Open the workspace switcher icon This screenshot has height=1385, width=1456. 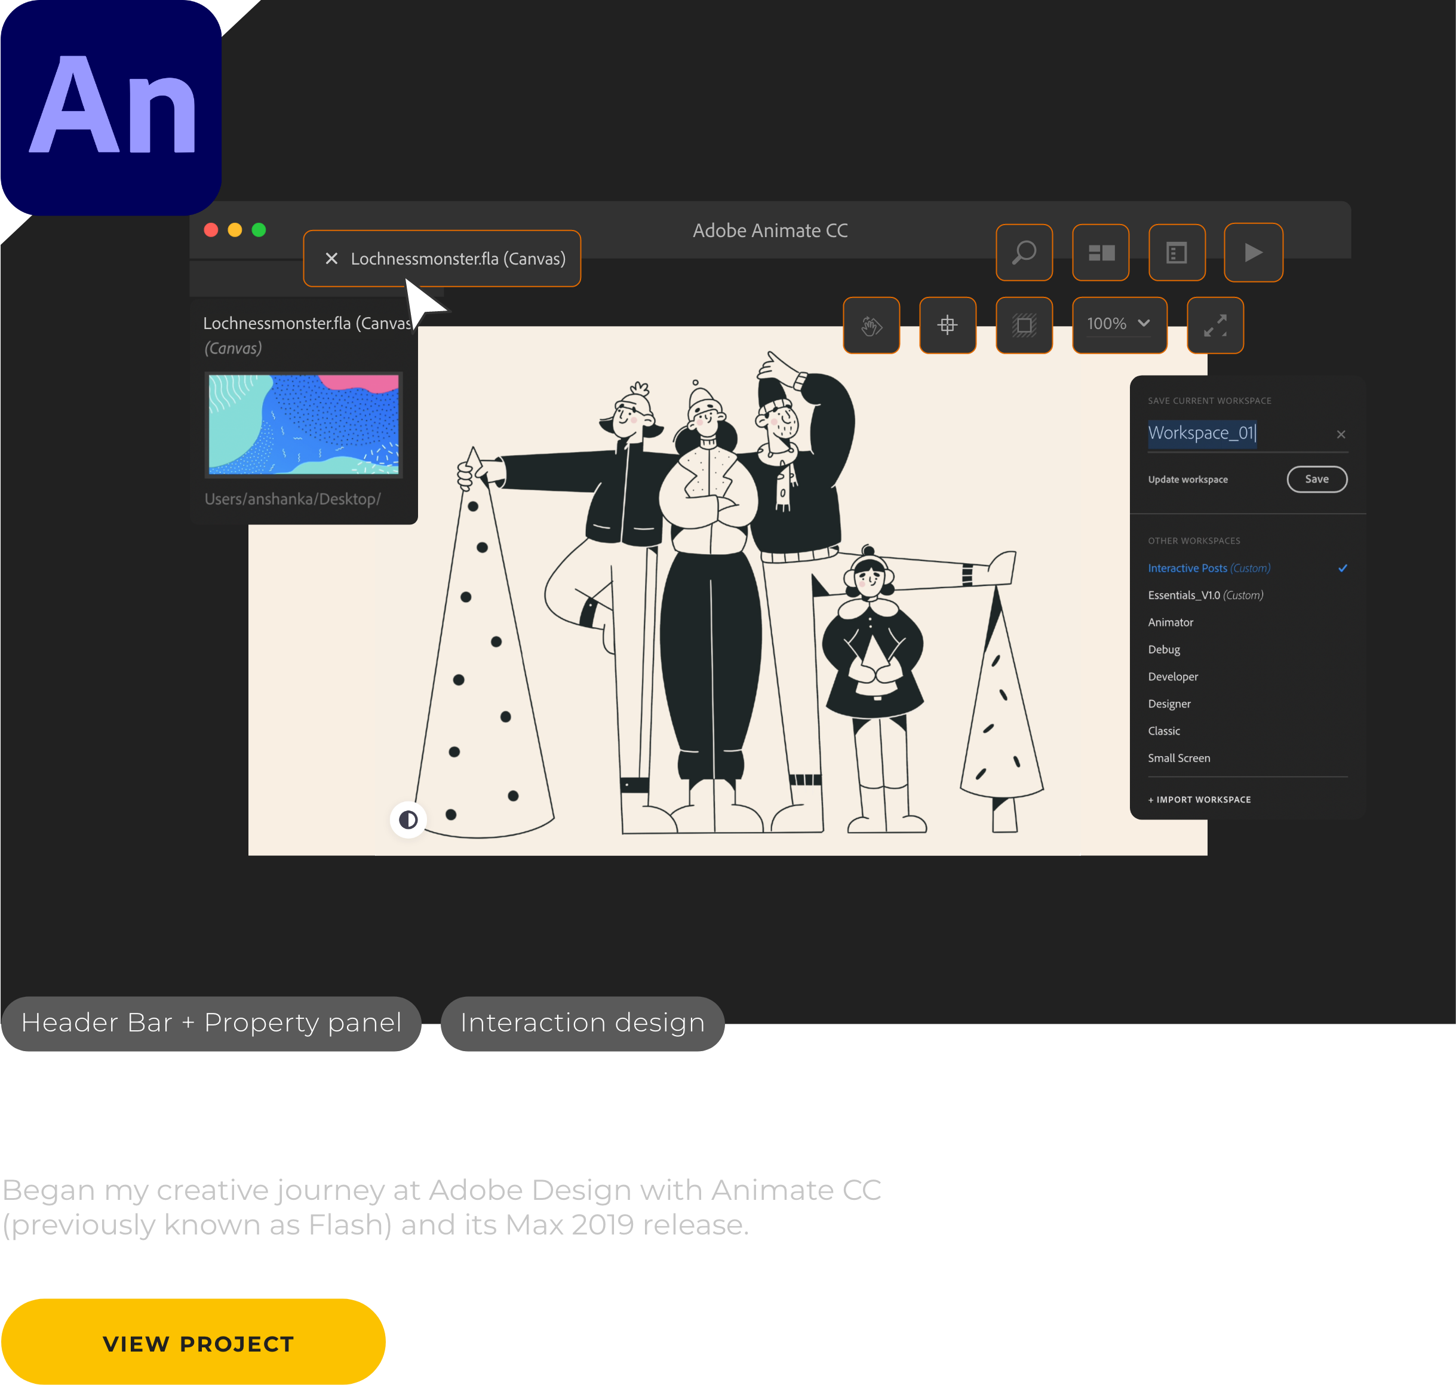(x=1100, y=253)
